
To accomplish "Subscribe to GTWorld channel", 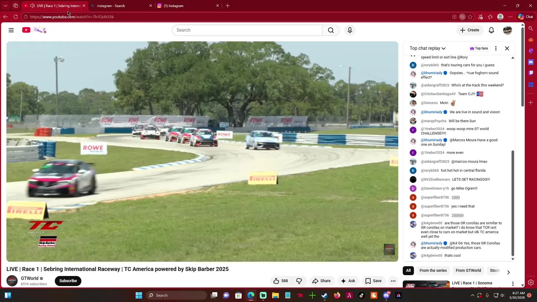I will pos(68,281).
